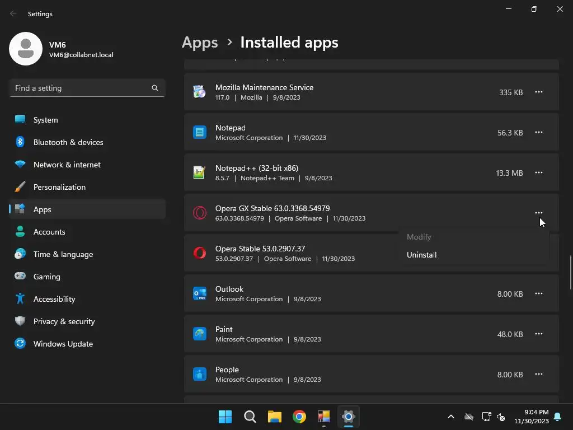Go to Time & language settings
This screenshot has height=430, width=573.
click(87, 254)
